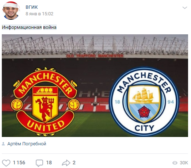Open author Артём Погребной's profile

(27, 144)
